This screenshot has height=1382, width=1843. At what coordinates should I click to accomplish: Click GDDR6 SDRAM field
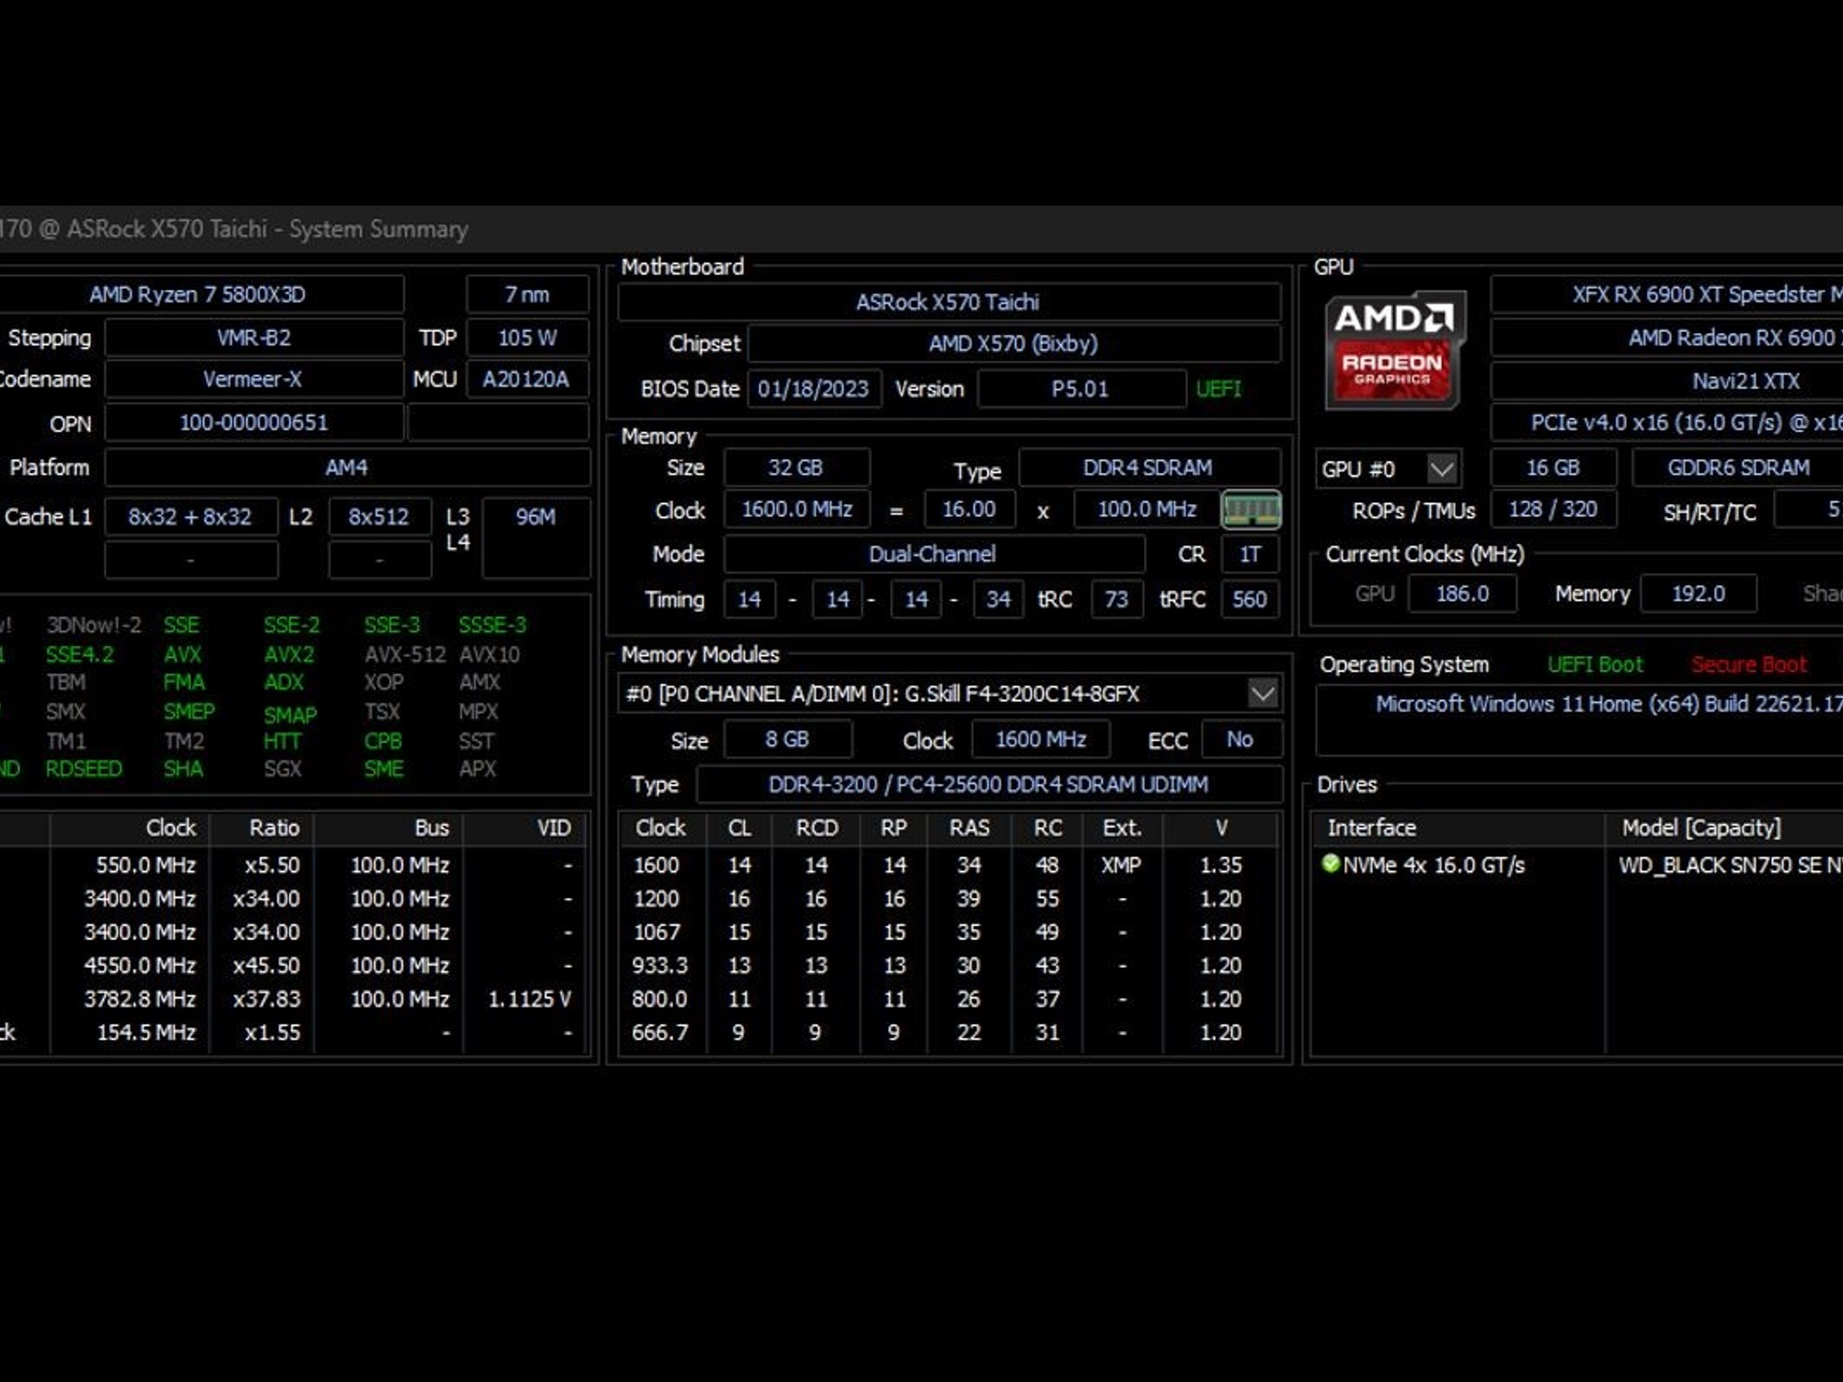point(1738,468)
